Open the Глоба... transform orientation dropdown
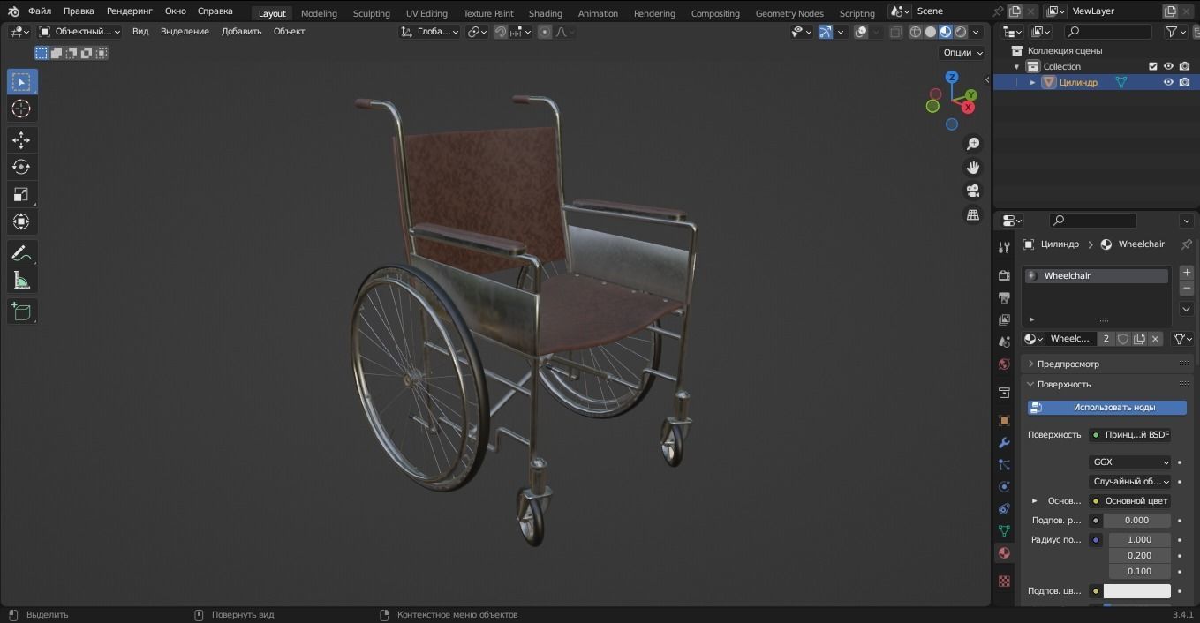This screenshot has height=623, width=1200. [x=429, y=32]
